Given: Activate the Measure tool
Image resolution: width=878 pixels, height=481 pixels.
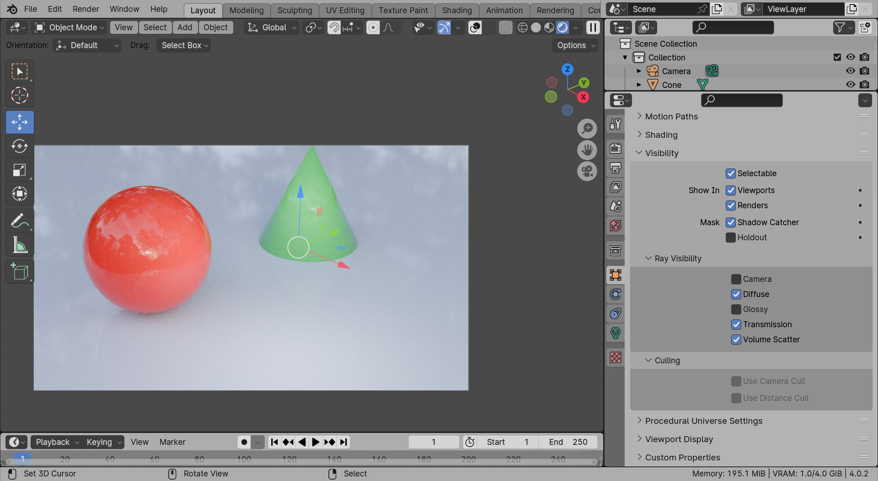Looking at the screenshot, I should click(20, 245).
